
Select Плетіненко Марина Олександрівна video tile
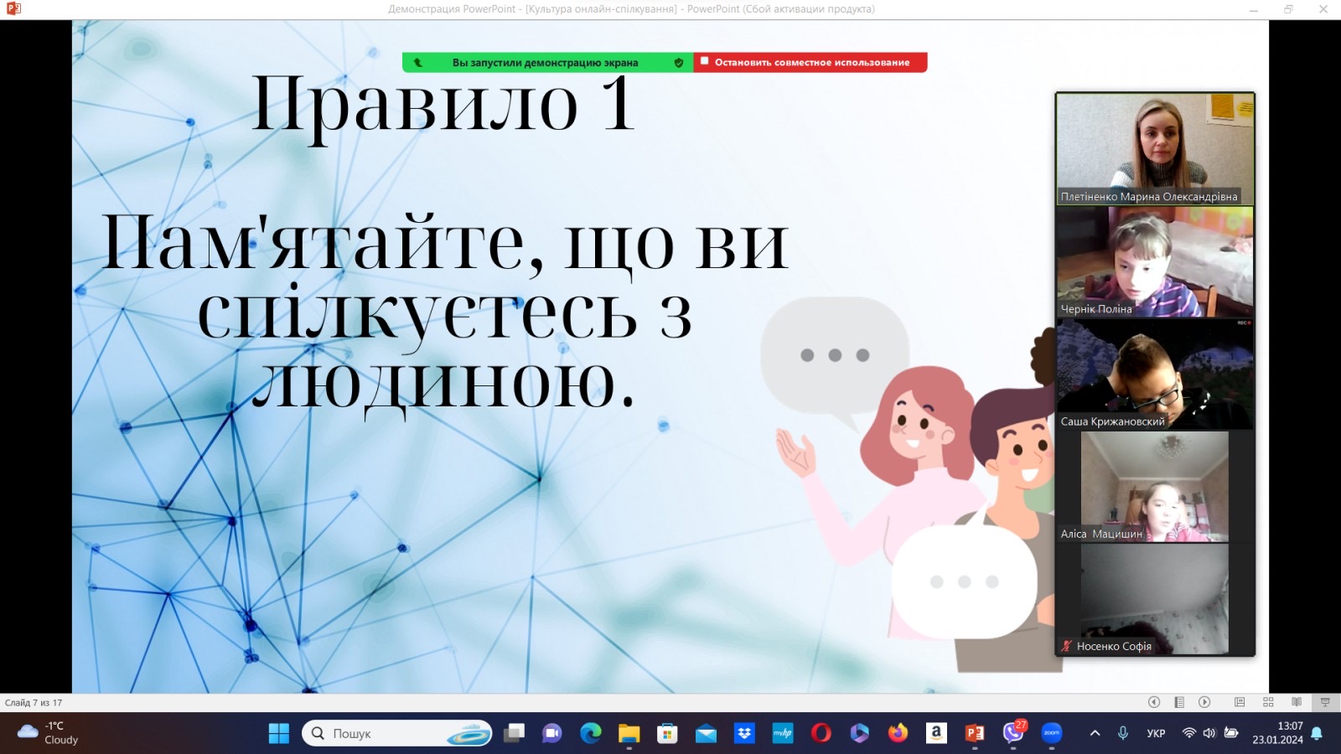coord(1155,149)
